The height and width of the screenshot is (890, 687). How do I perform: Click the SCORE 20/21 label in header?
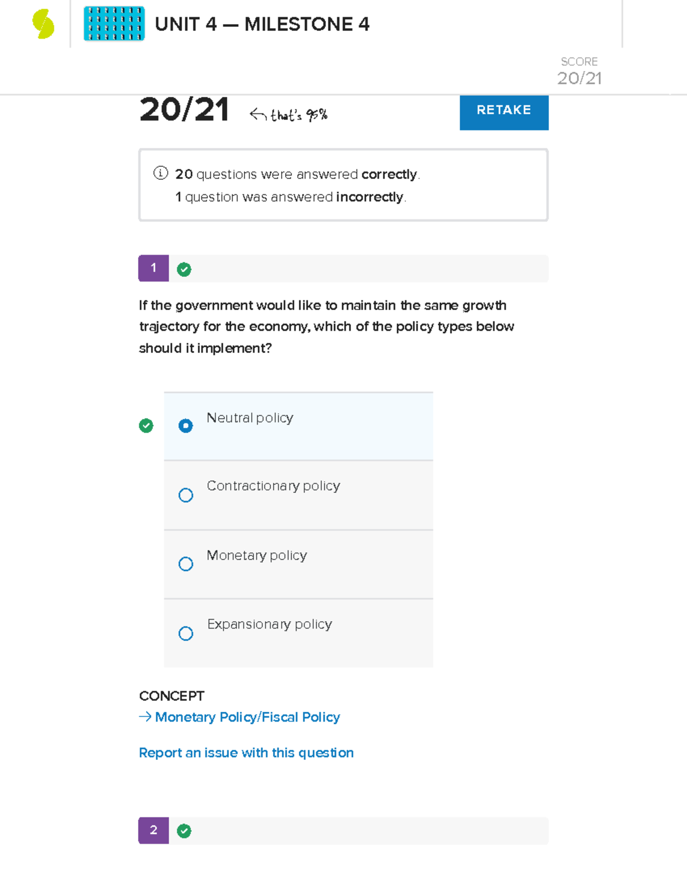click(x=580, y=70)
